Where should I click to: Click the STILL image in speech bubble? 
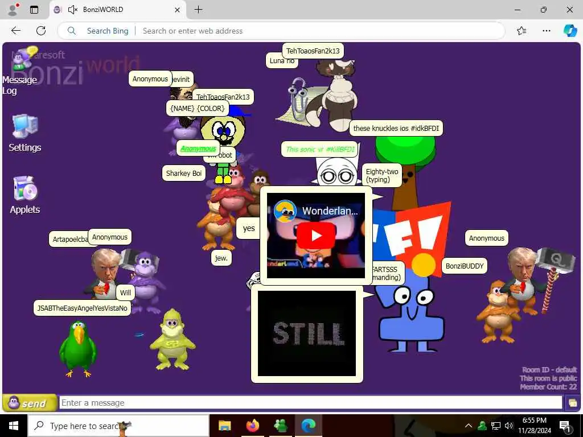tap(307, 333)
